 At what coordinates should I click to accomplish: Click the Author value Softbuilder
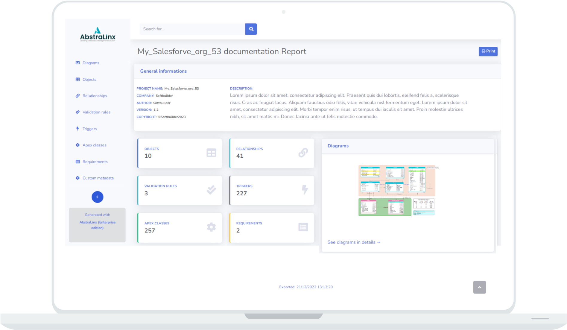162,103
